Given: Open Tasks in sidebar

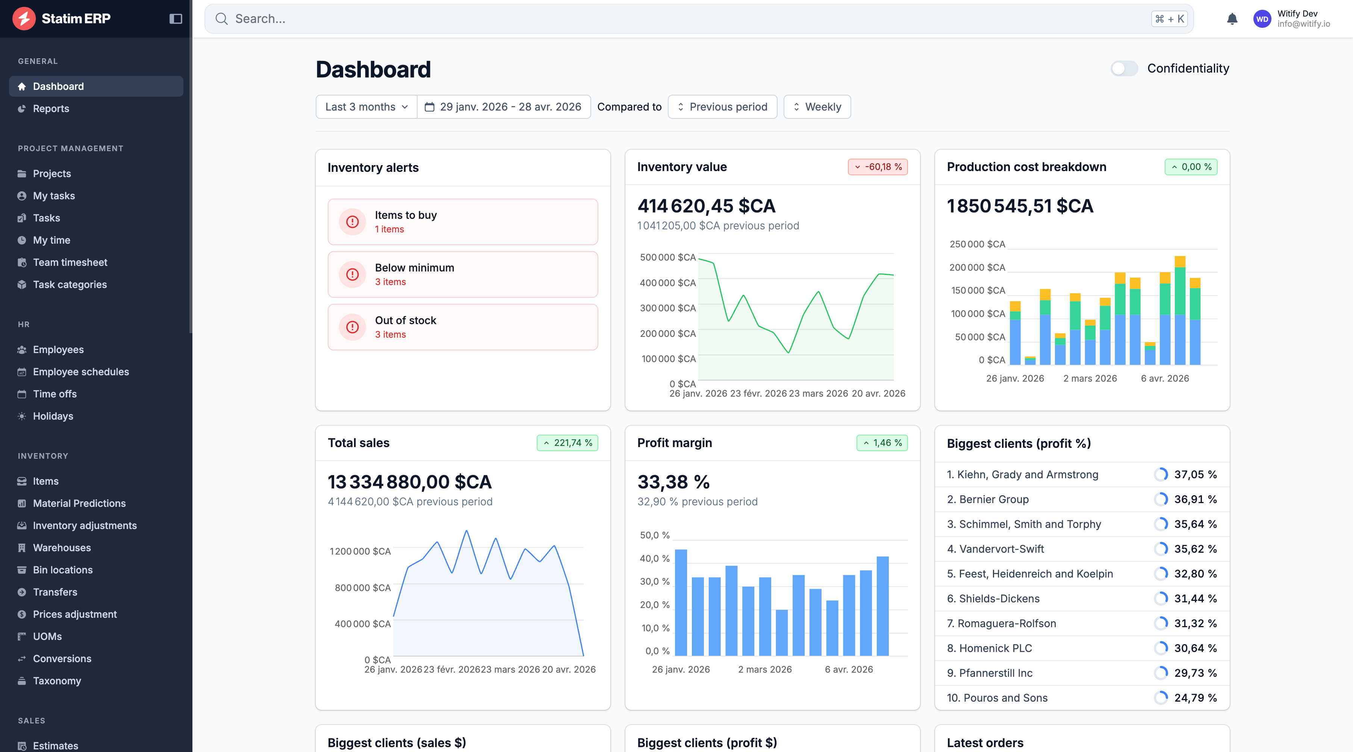Looking at the screenshot, I should click(96, 218).
